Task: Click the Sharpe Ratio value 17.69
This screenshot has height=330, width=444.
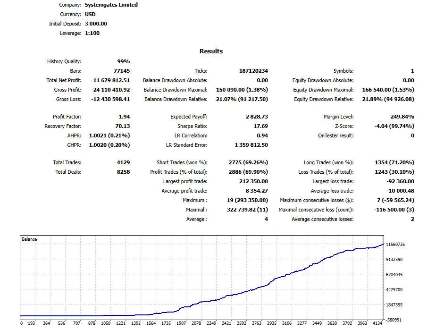Action: (260, 126)
